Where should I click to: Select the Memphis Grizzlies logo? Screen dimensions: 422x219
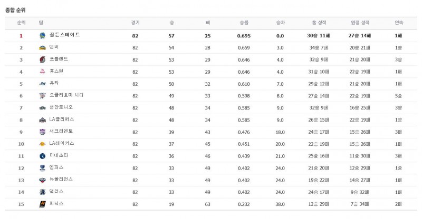pyautogui.click(x=42, y=168)
